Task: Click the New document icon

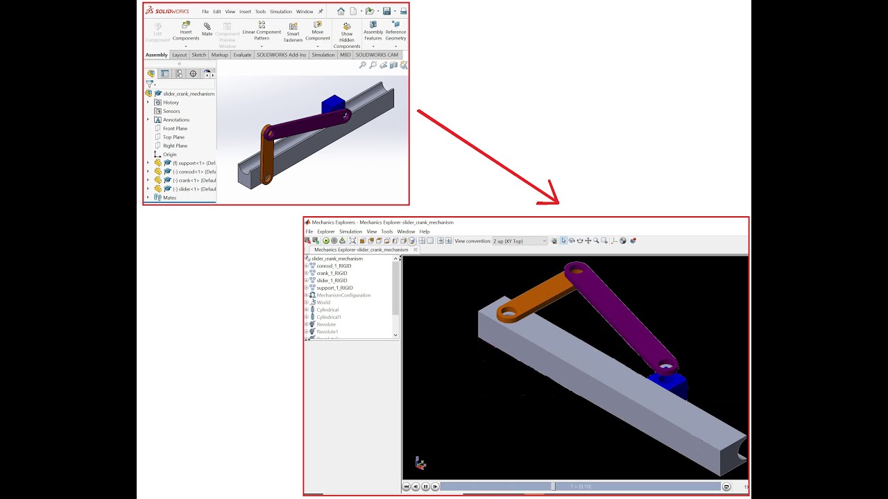Action: click(x=353, y=11)
